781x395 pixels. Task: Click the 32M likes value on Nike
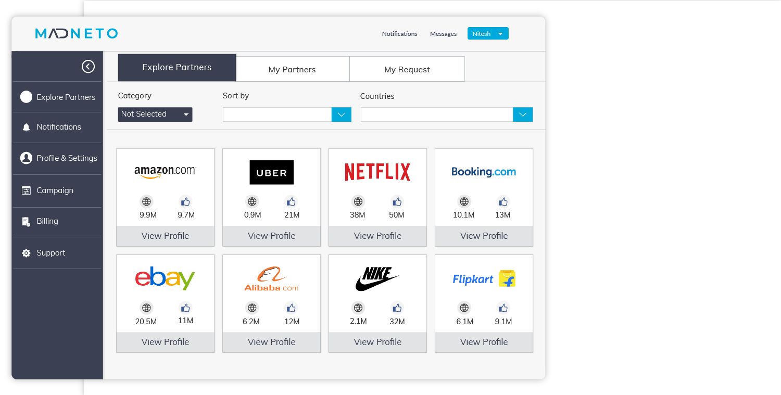tap(397, 322)
